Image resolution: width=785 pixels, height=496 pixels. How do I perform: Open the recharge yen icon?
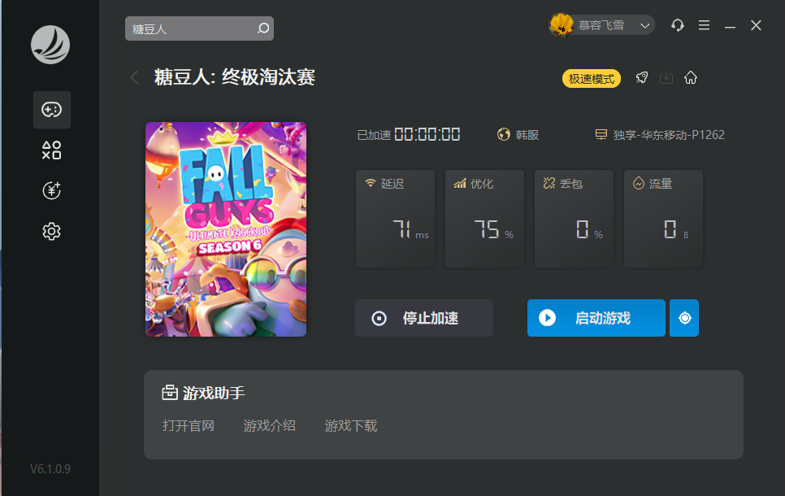tap(51, 190)
